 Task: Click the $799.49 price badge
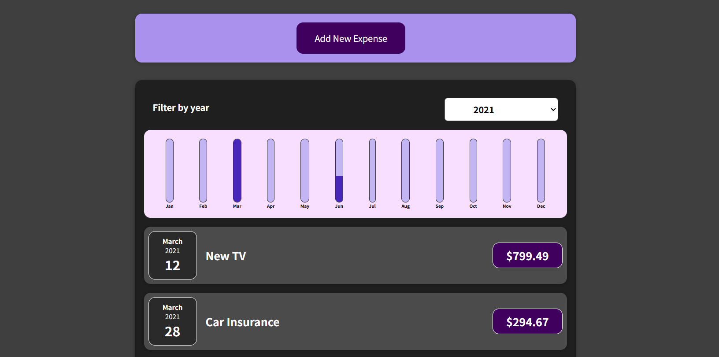pos(527,256)
